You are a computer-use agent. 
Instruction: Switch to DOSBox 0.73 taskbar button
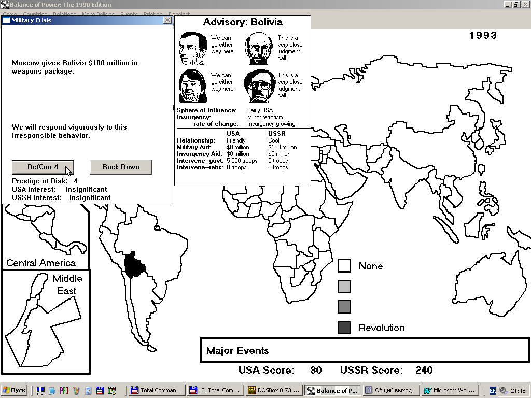pos(274,390)
